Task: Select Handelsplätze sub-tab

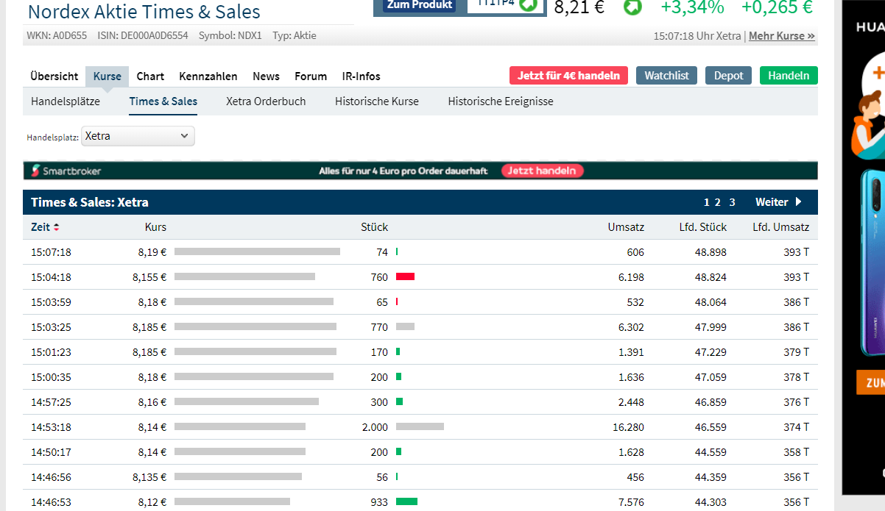Action: (66, 101)
